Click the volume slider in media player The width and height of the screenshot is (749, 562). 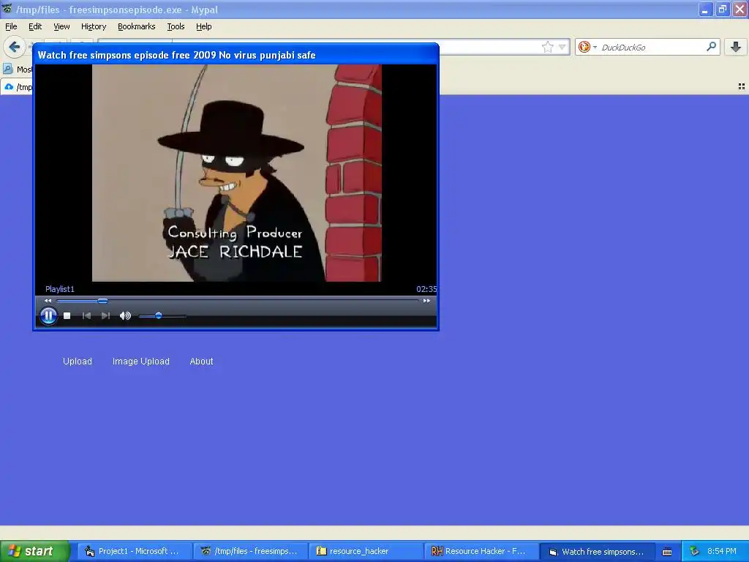tap(162, 316)
